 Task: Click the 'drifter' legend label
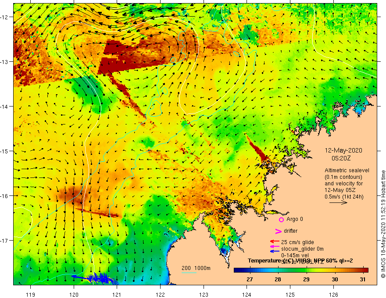click(x=290, y=231)
